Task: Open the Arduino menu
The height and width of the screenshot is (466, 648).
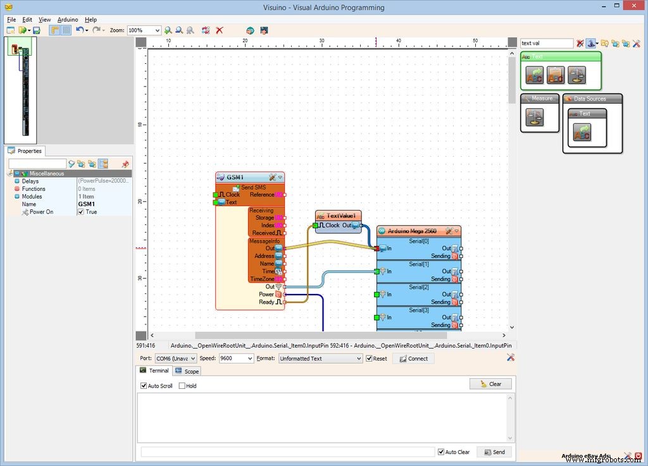Action: [68, 20]
